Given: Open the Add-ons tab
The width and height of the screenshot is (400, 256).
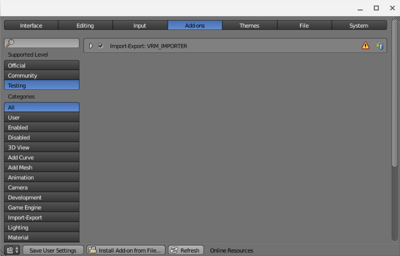Looking at the screenshot, I should click(x=195, y=25).
